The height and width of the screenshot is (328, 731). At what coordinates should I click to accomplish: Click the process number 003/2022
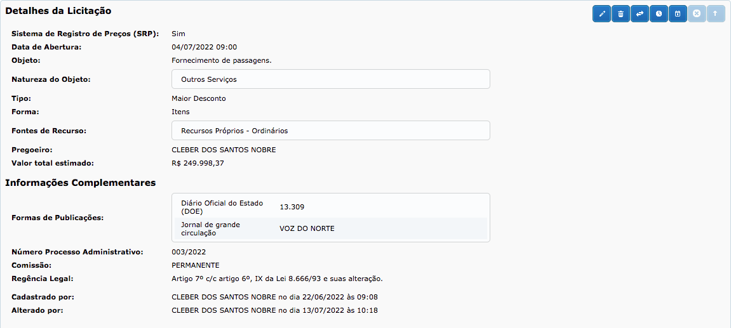click(189, 252)
